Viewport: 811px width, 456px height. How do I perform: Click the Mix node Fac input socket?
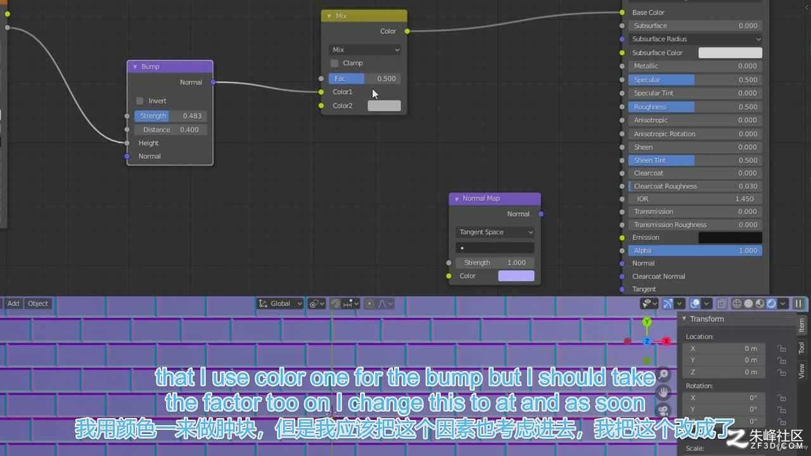click(x=321, y=79)
